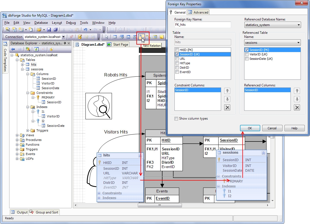Open Code Templates side panel
The image size is (310, 224).
5,57
